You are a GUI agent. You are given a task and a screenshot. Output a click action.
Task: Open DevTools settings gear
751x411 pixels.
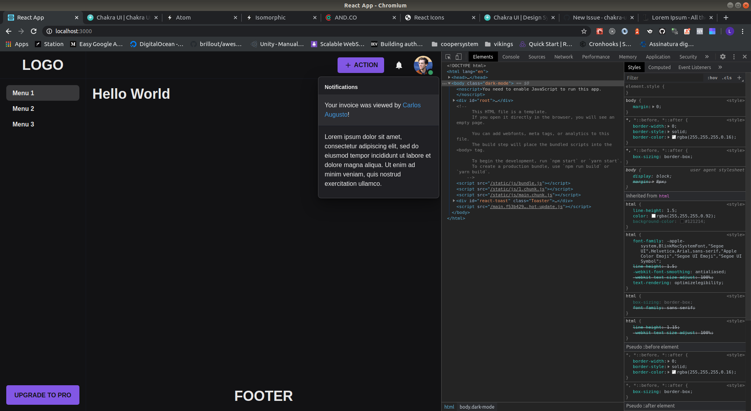[x=723, y=57]
